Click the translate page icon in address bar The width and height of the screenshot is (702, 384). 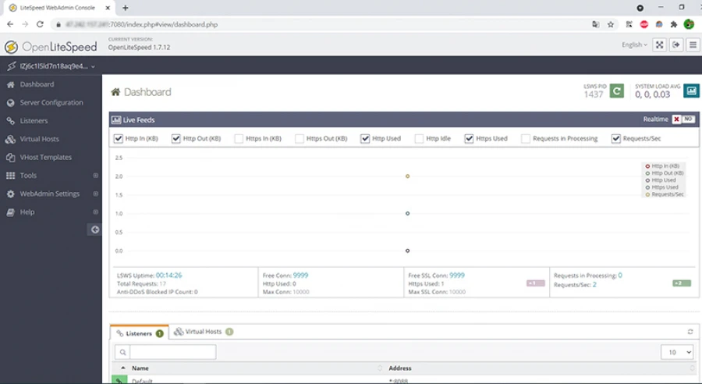point(595,25)
